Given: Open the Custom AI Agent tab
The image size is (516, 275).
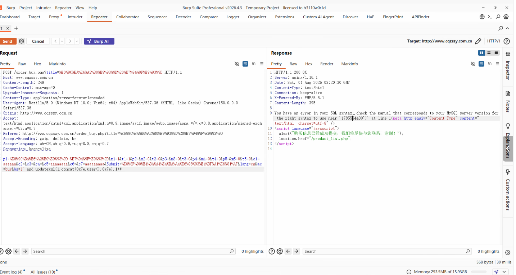Looking at the screenshot, I should click(318, 17).
